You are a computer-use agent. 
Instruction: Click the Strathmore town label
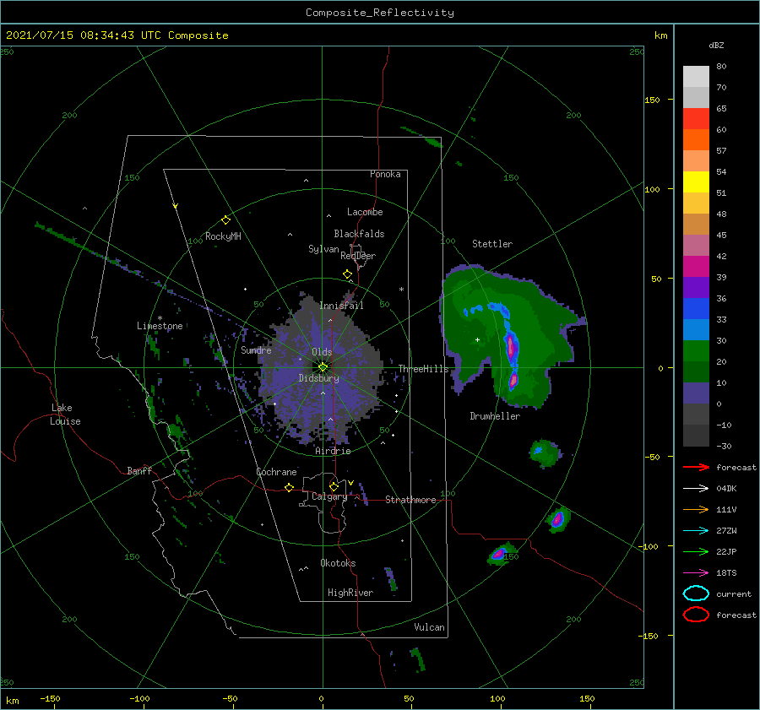[x=410, y=500]
